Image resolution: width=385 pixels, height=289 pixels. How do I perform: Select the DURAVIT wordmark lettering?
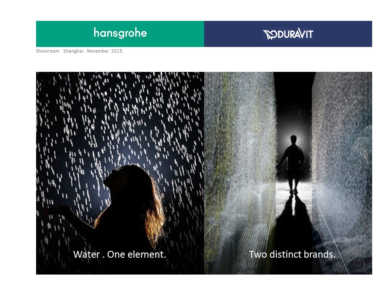coord(296,34)
